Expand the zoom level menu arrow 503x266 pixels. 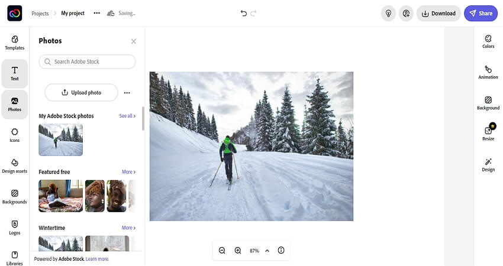267,251
